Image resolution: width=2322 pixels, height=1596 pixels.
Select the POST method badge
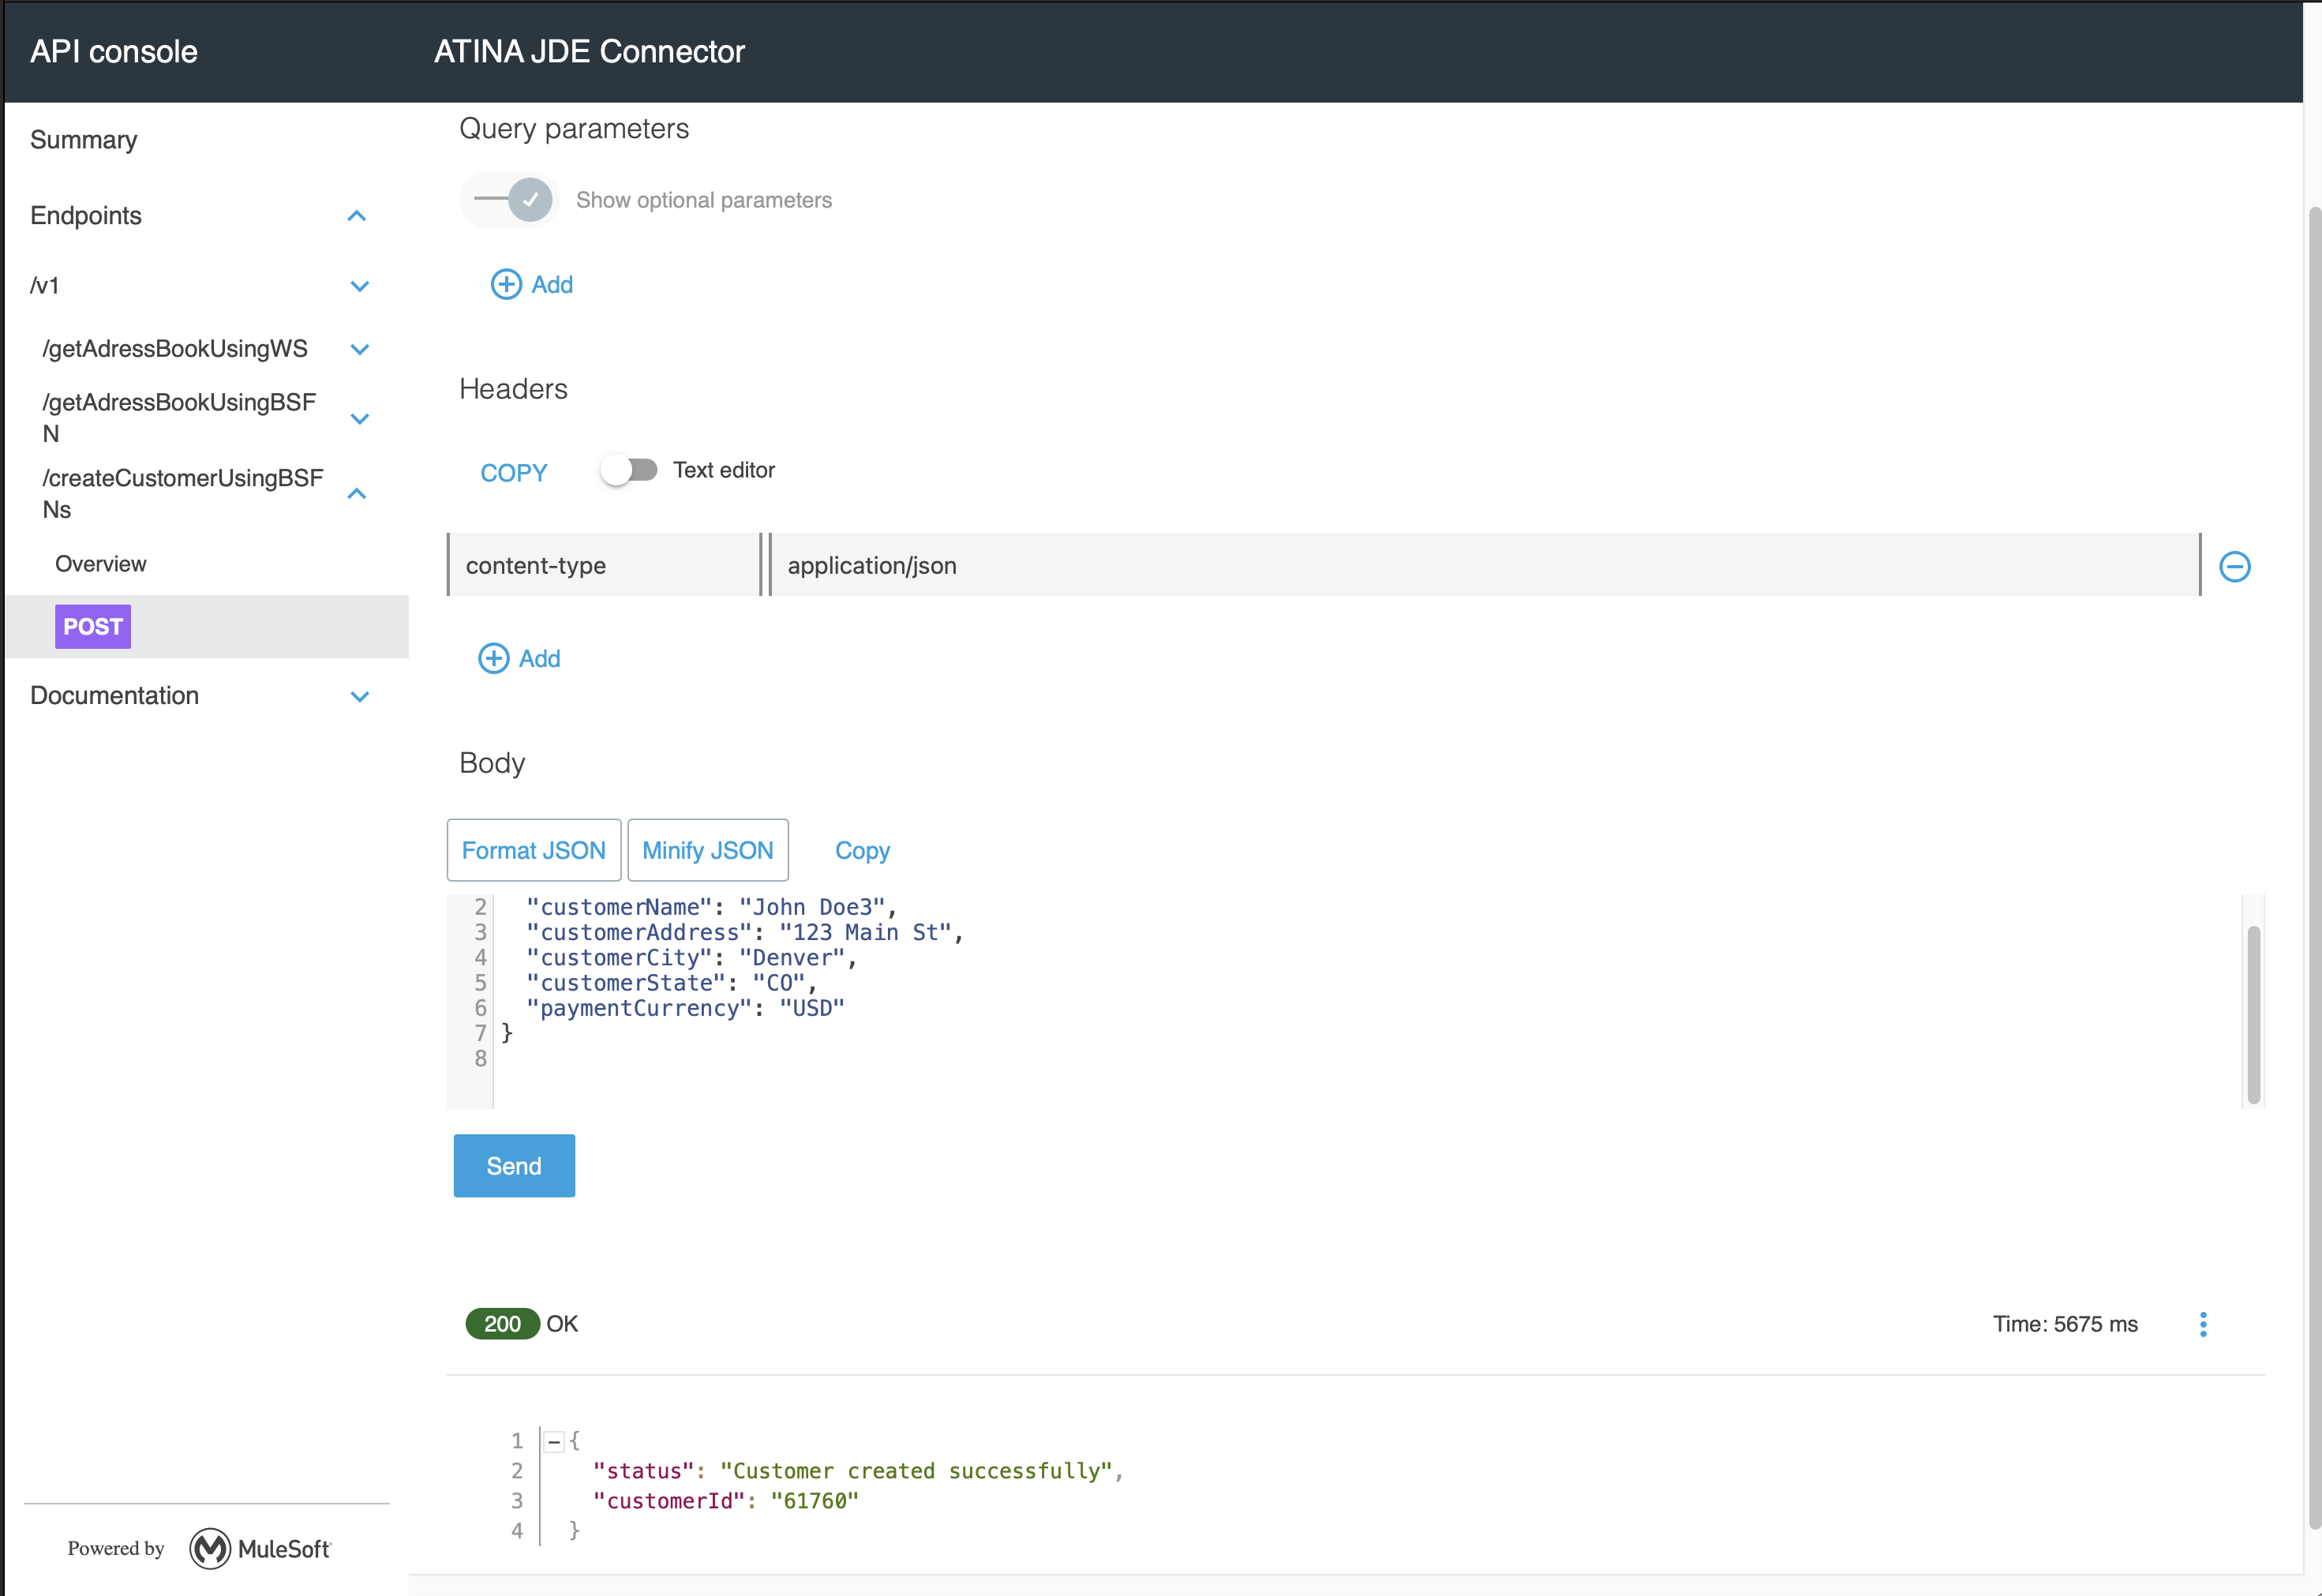93,626
